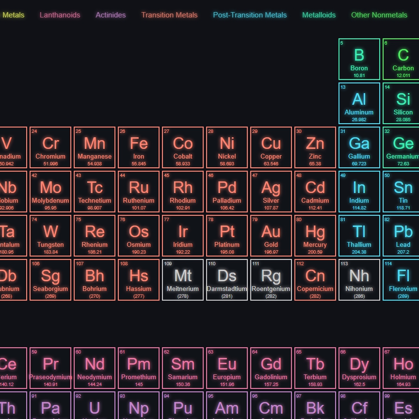
Task: Open the Nihonium (Nh) tile
Action: 359,280
